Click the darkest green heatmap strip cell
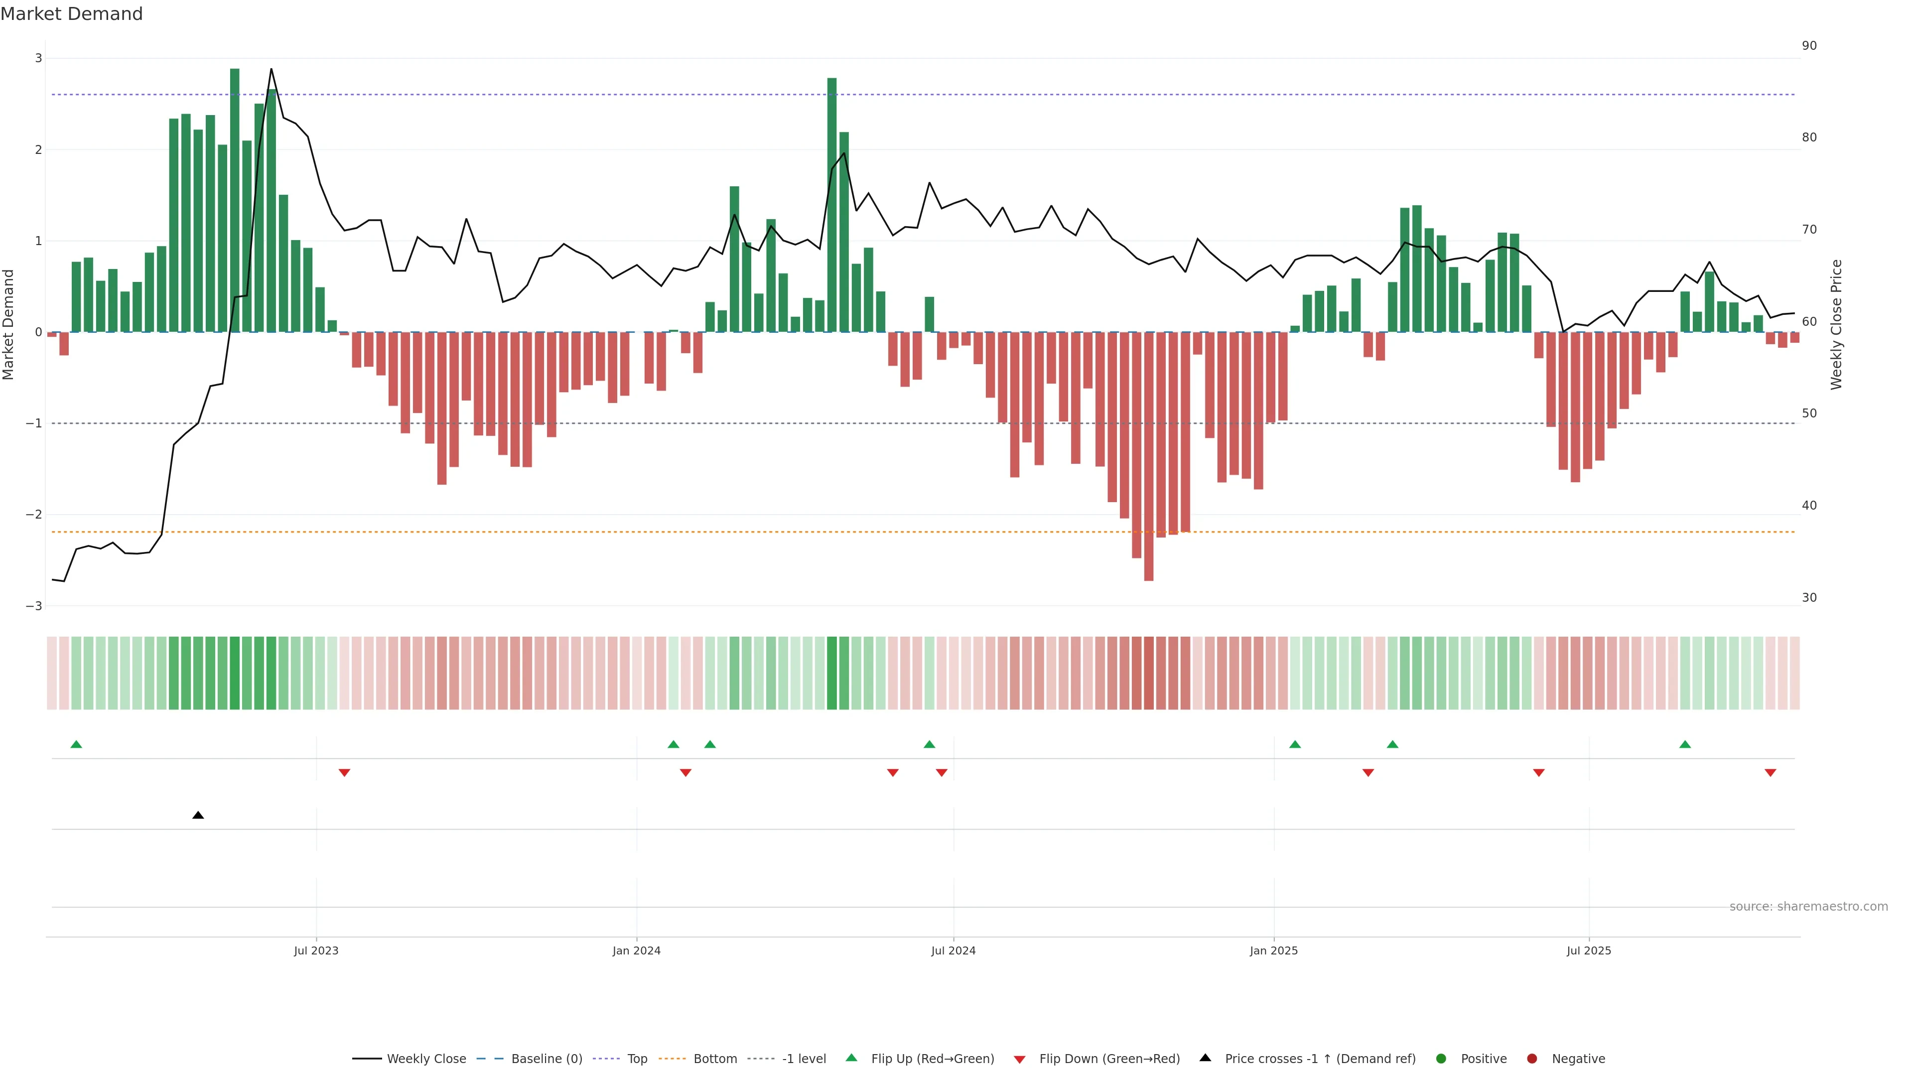This screenshot has height=1076, width=1913. [235, 673]
